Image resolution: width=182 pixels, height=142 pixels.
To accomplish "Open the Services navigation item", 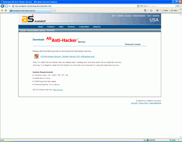I will click(71, 27).
